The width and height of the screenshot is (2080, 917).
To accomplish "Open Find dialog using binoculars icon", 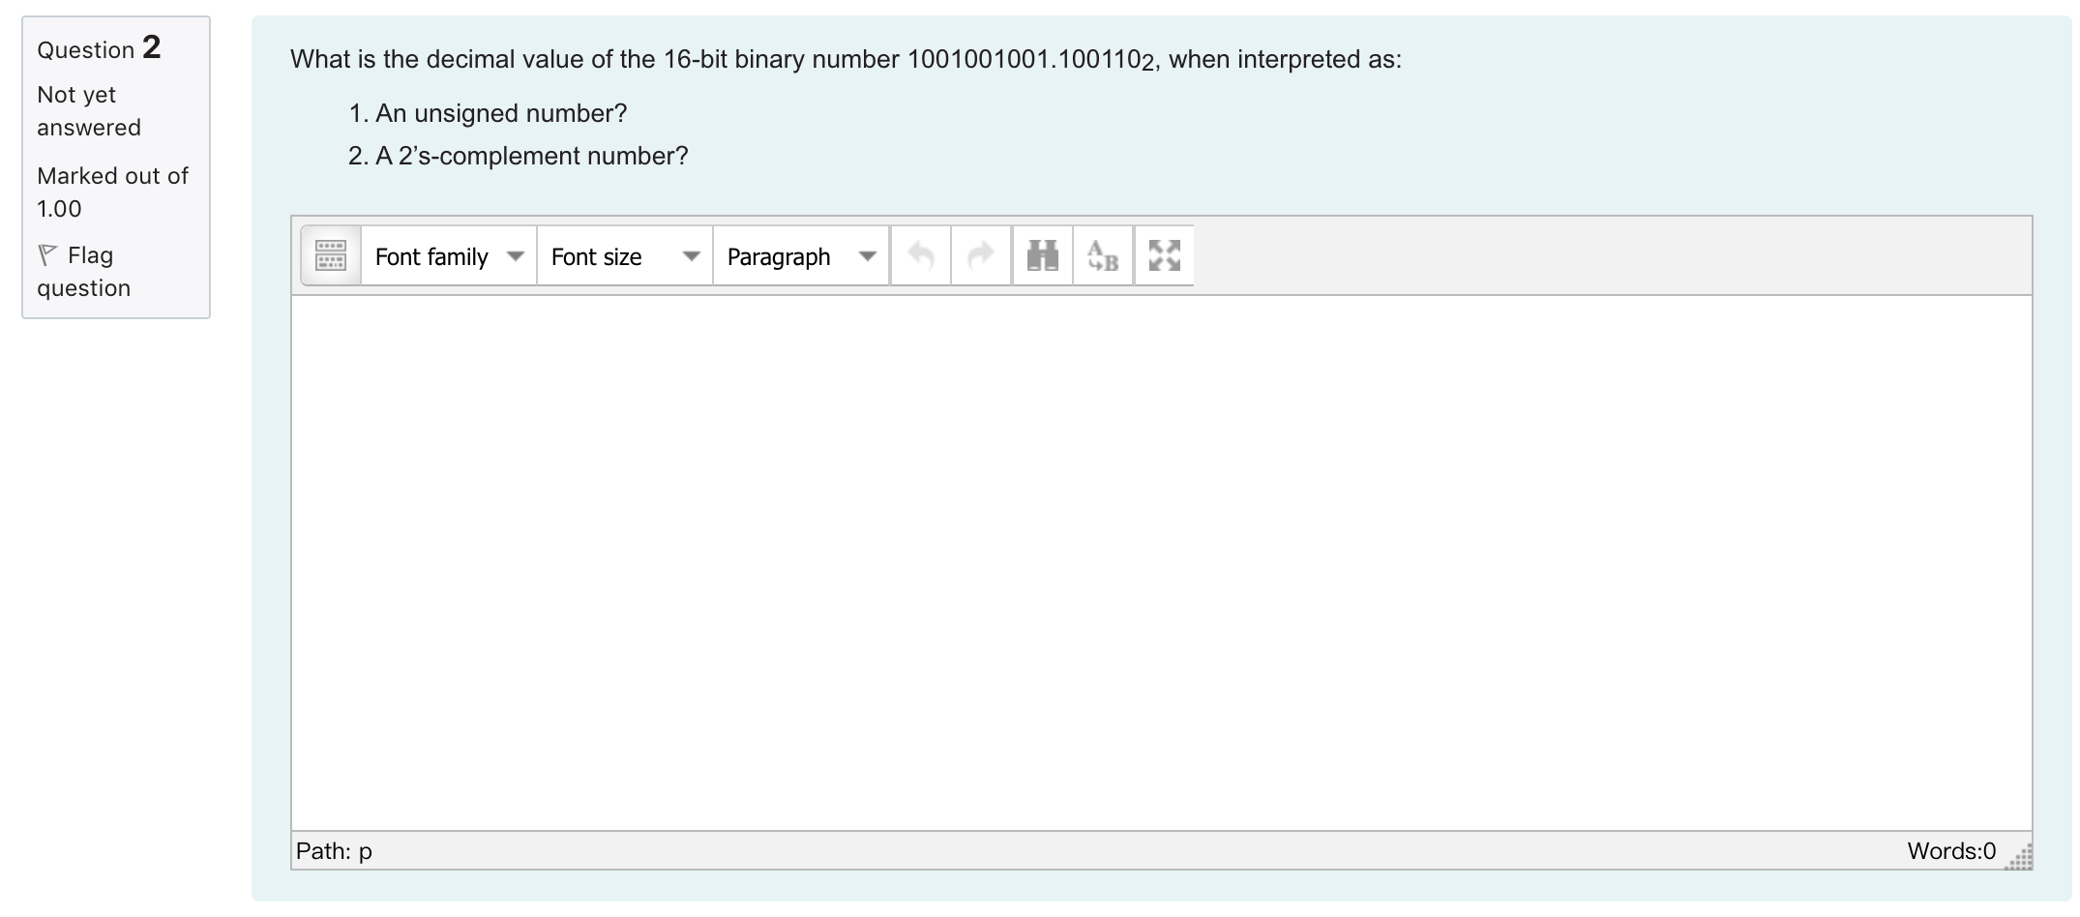I will coord(1041,255).
